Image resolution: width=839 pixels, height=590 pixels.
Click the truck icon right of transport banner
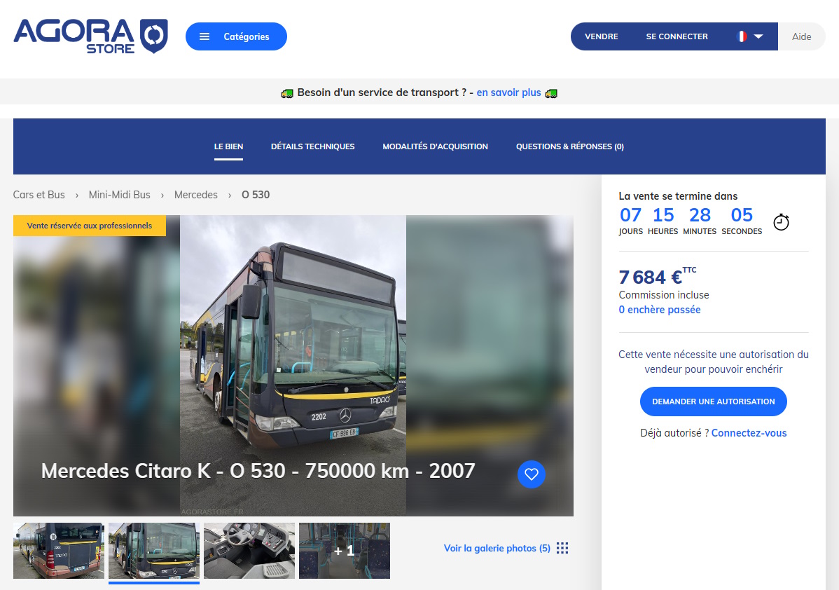pyautogui.click(x=551, y=94)
